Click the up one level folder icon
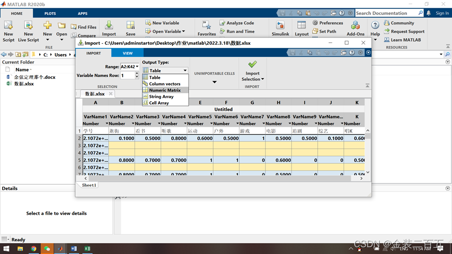 [x=18, y=54]
